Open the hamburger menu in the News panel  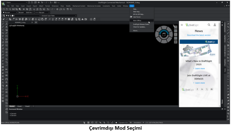pos(182,25)
